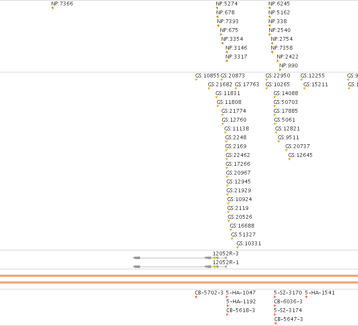Click the GS:12645 label
The width and height of the screenshot is (358, 326).
(300, 155)
